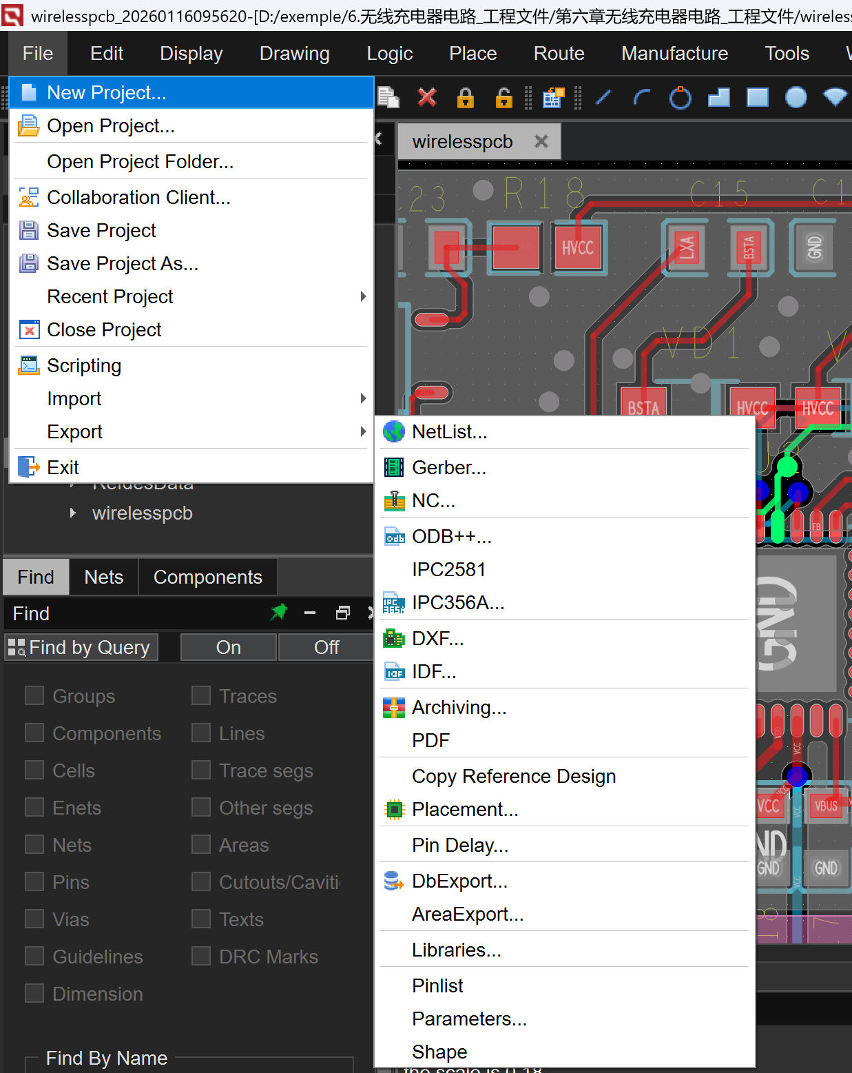Click the closed padlock lock icon
The image size is (852, 1073).
466,98
